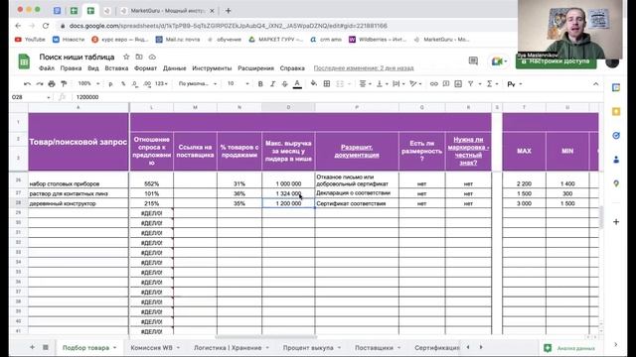
Task: Open a new browser tab
Action: point(229,11)
